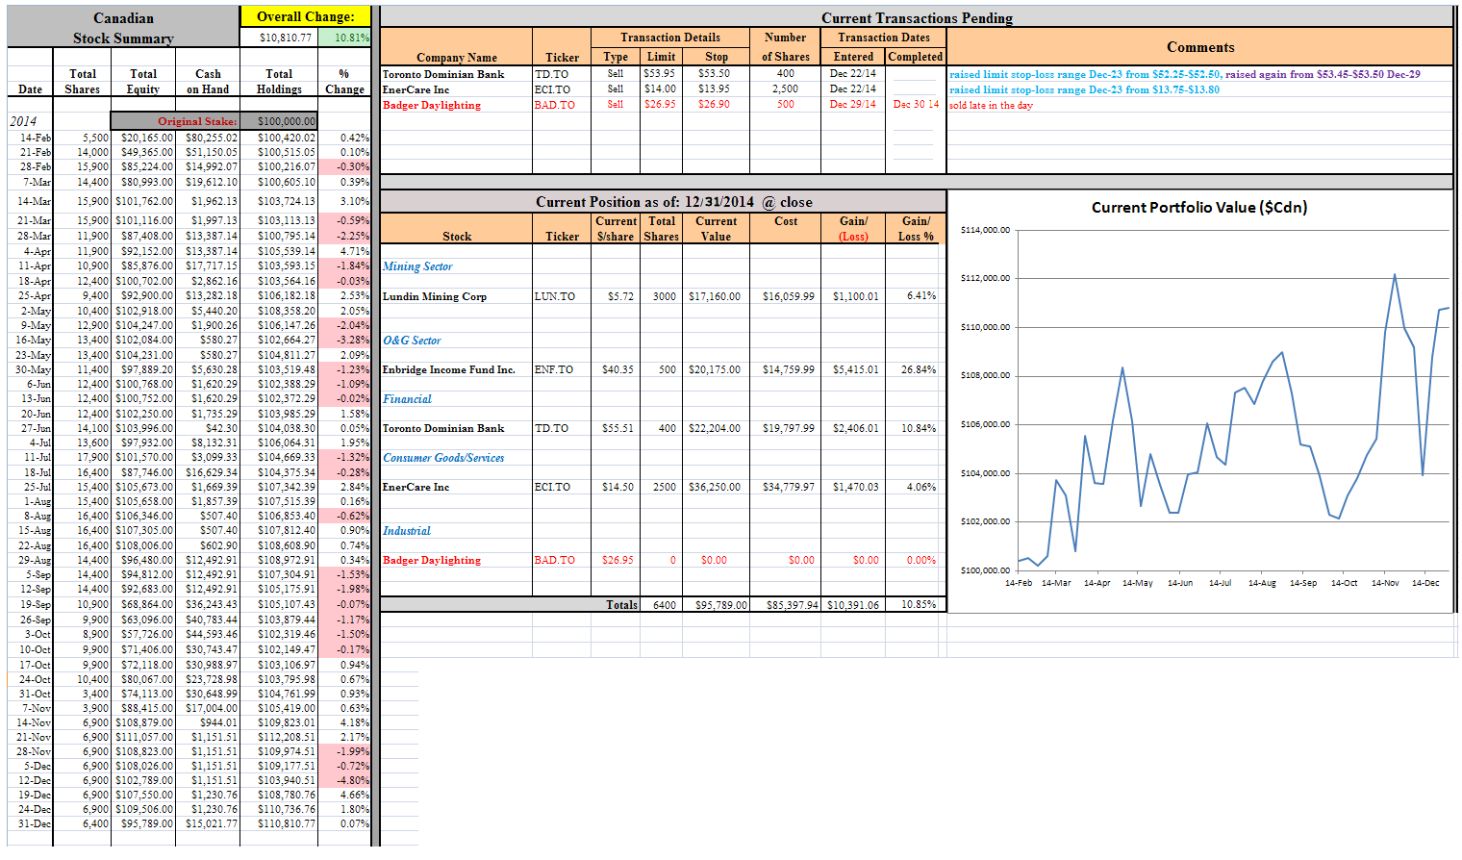Image resolution: width=1462 pixels, height=860 pixels.
Task: Select Lundin Mining Corp stock row
Action: pyautogui.click(x=435, y=296)
